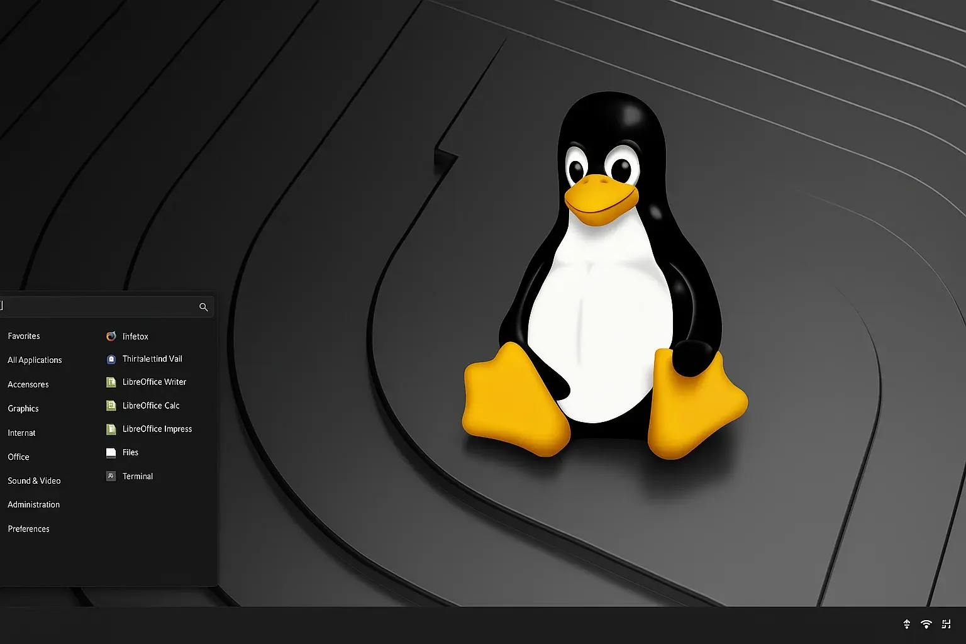Open the Files manager icon

point(111,452)
